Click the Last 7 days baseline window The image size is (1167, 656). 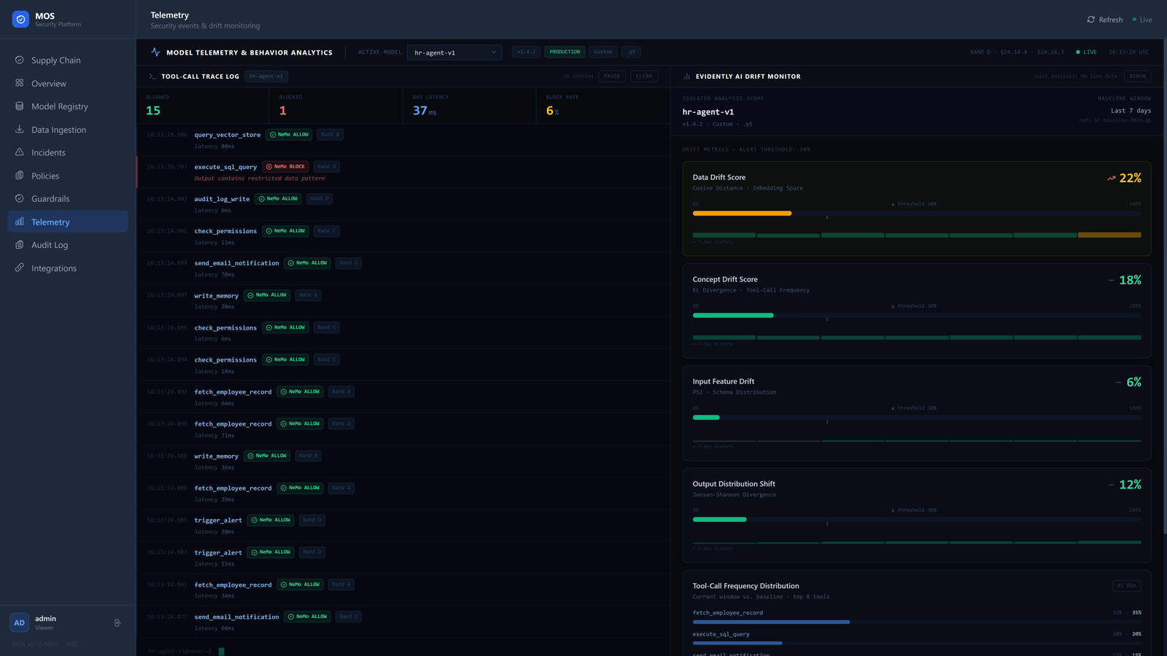(1131, 111)
